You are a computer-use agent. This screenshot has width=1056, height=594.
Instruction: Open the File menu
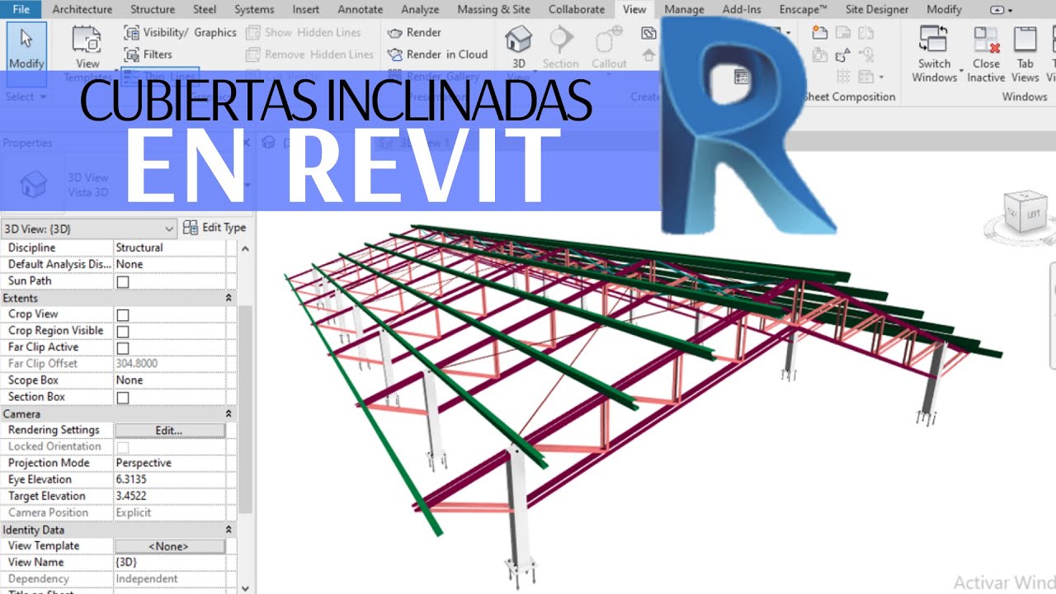click(21, 10)
